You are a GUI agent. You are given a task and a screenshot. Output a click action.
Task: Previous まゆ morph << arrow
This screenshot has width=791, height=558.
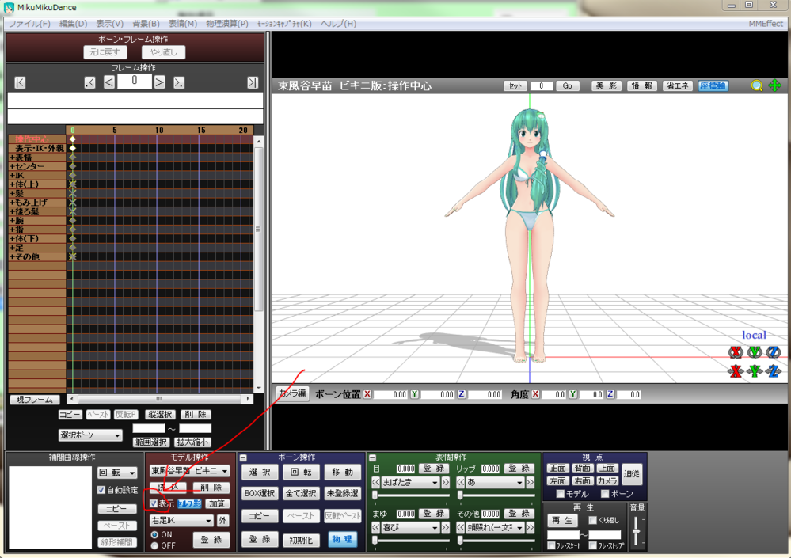point(376,528)
